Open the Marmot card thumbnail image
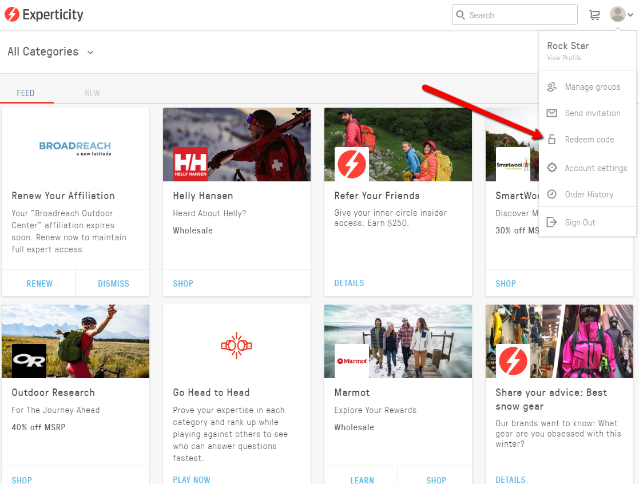 coord(398,341)
